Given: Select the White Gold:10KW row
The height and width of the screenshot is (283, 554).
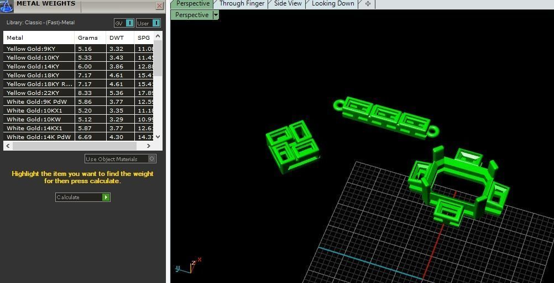Looking at the screenshot, I should pos(79,119).
